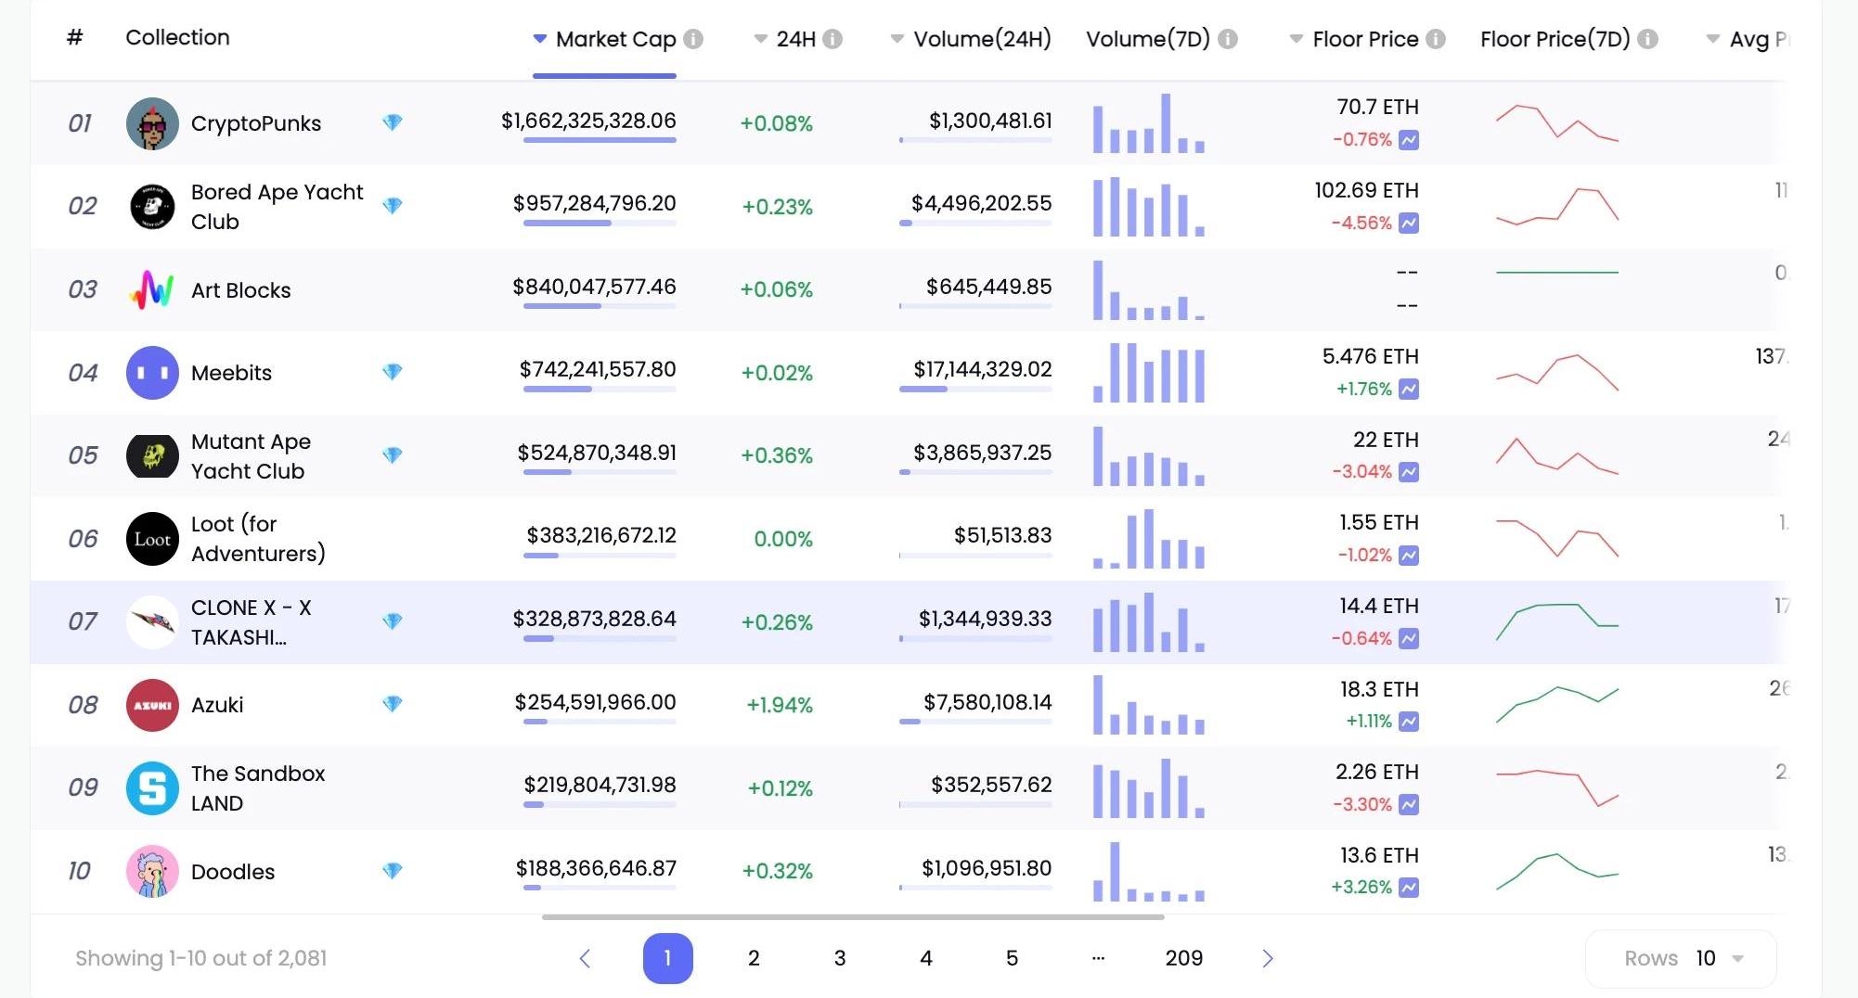The width and height of the screenshot is (1858, 998).
Task: Open the Mutant Ape Yacht Club collection
Action: (251, 456)
